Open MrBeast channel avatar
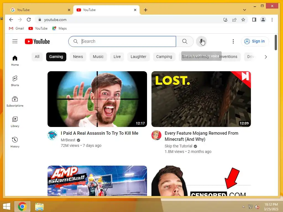The width and height of the screenshot is (283, 212). tap(53, 135)
